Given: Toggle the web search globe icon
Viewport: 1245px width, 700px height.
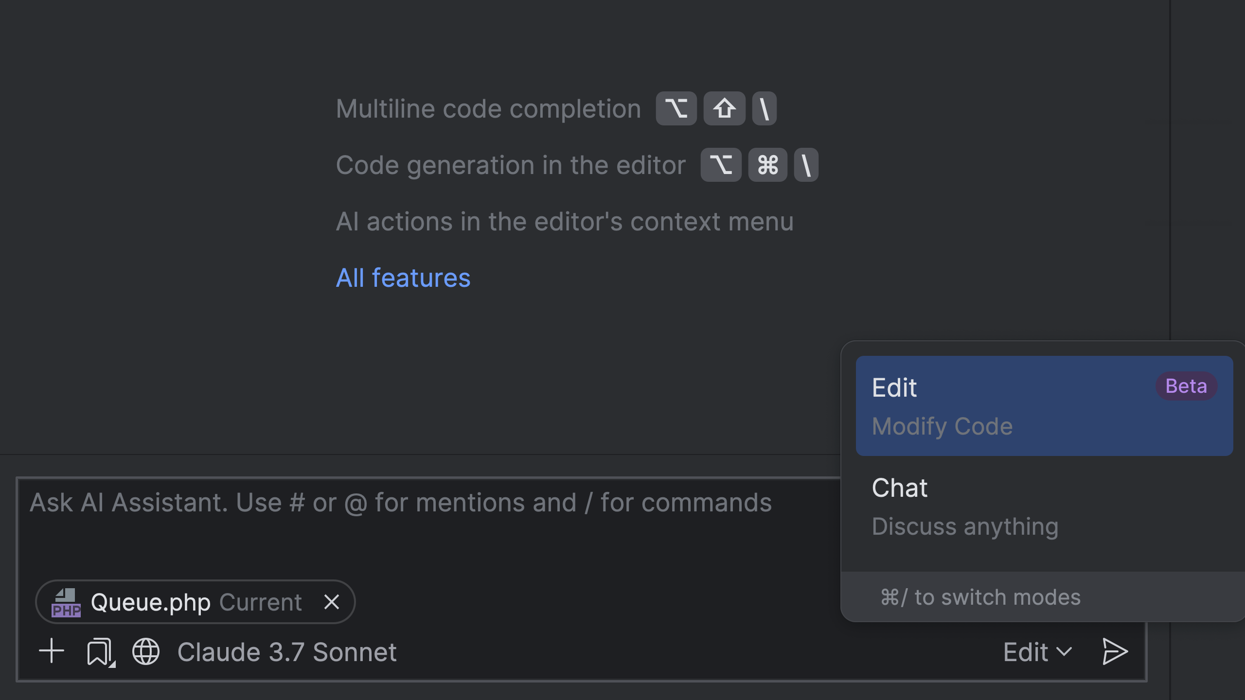Looking at the screenshot, I should click(x=146, y=651).
